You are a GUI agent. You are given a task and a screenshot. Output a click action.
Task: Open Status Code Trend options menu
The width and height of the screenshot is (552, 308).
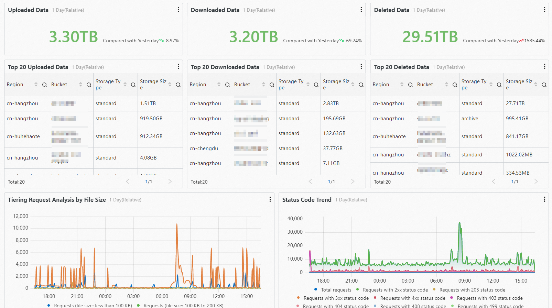(x=544, y=199)
